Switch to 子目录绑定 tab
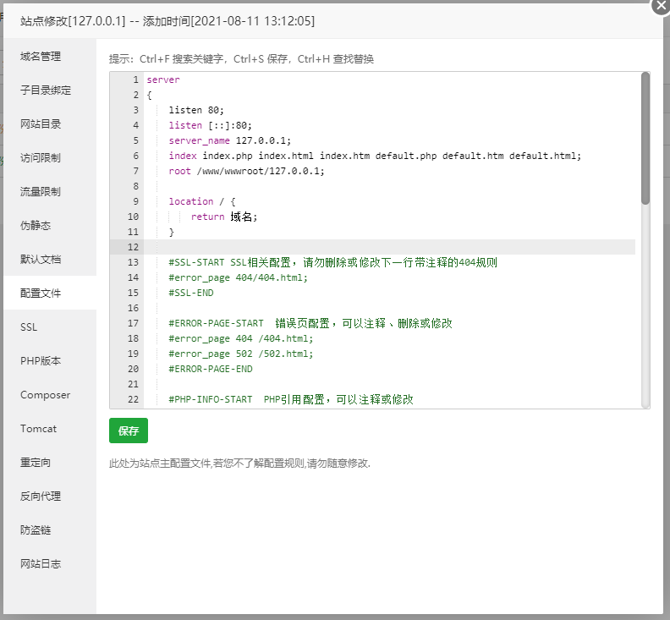The width and height of the screenshot is (670, 620). [46, 91]
